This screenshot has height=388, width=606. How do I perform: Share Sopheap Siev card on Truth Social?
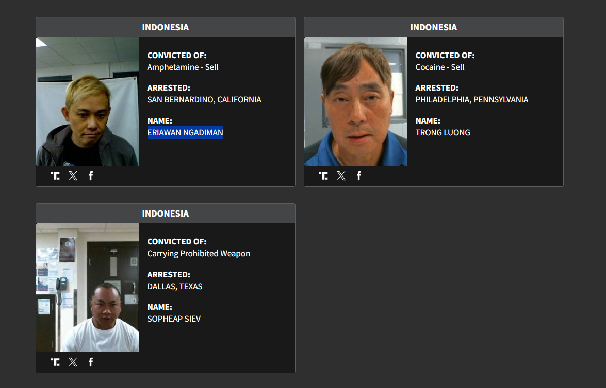(x=55, y=362)
